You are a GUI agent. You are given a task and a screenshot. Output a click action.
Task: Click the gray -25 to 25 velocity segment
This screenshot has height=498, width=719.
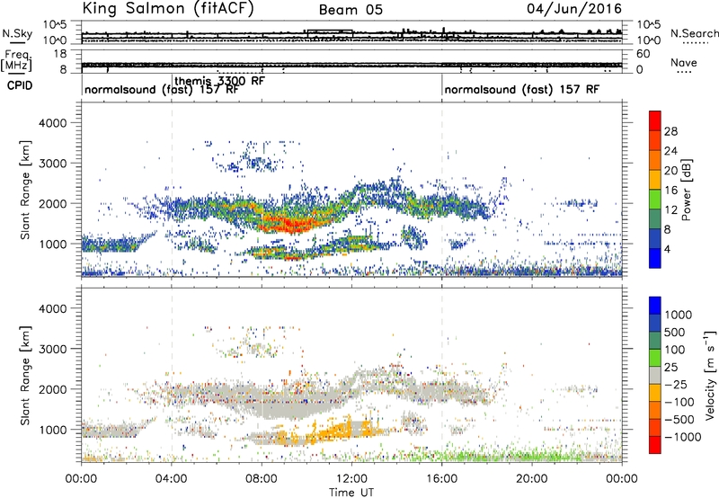point(655,375)
